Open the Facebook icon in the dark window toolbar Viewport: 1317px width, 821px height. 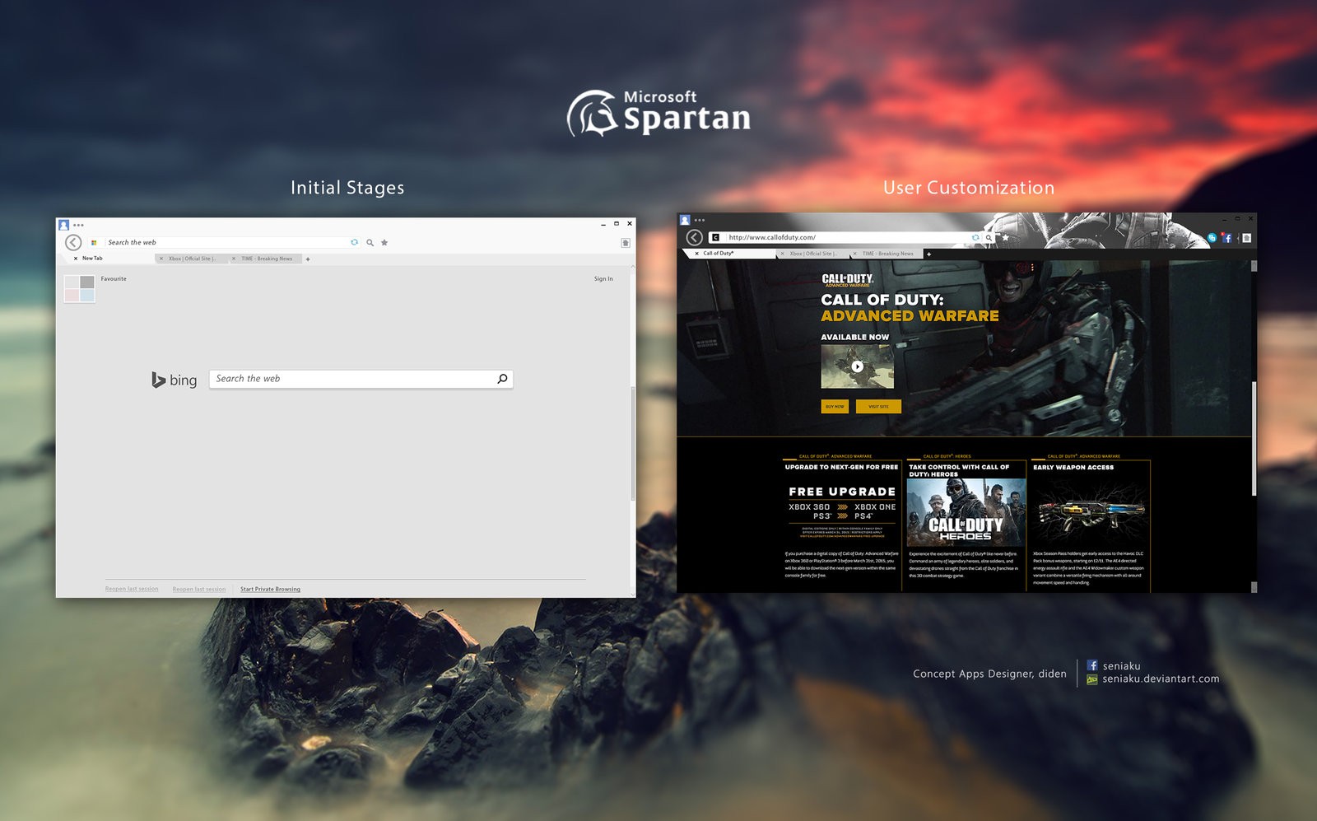[1227, 238]
